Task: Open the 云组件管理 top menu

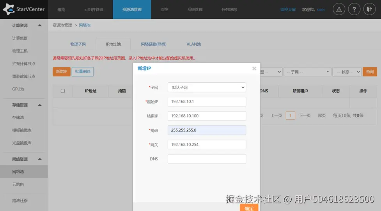Action: (94, 9)
